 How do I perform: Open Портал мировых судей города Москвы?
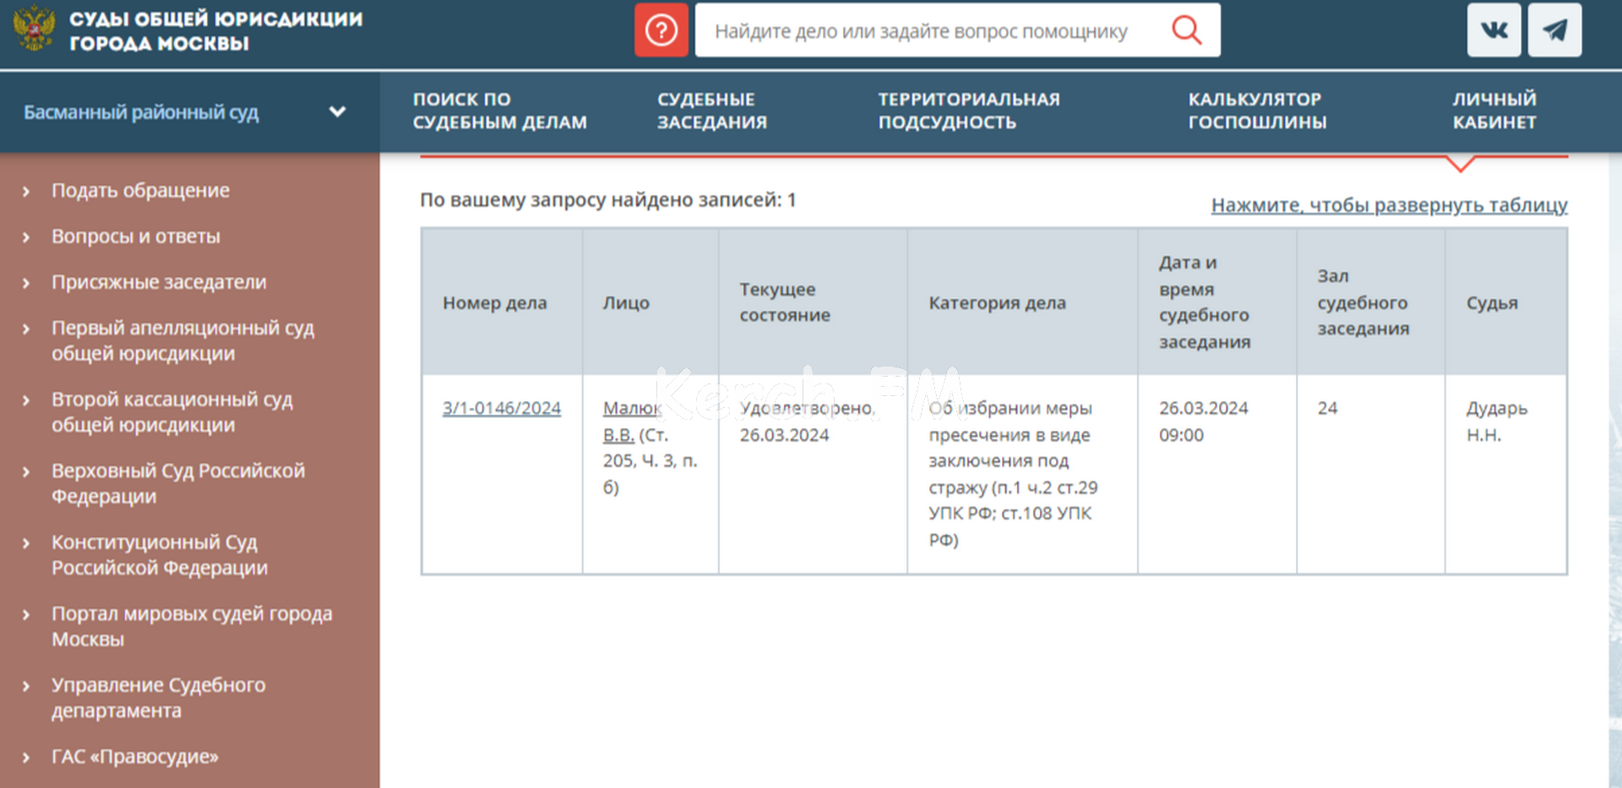point(192,626)
